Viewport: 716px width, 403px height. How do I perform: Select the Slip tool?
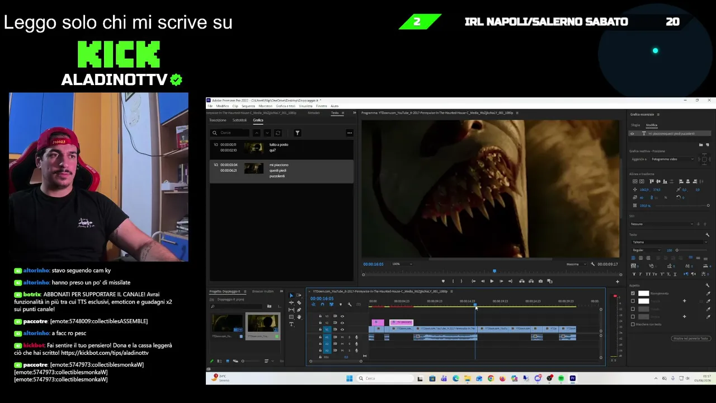pyautogui.click(x=291, y=310)
